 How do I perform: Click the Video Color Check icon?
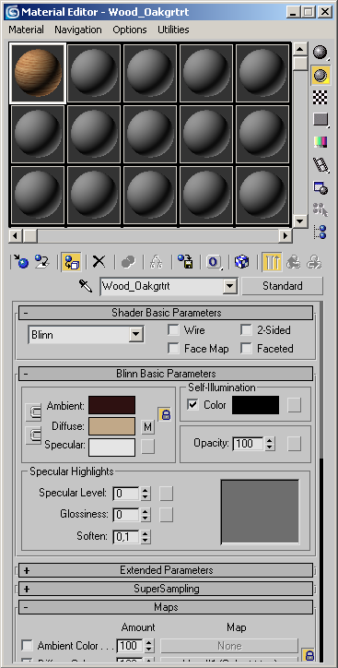coord(321,142)
